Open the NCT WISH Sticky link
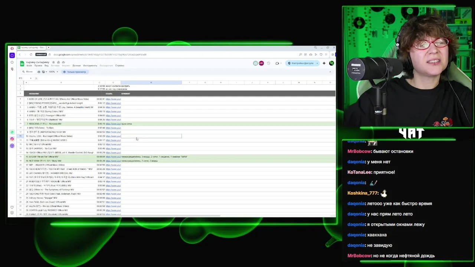Screen dimensions: 475x267 point(113,161)
